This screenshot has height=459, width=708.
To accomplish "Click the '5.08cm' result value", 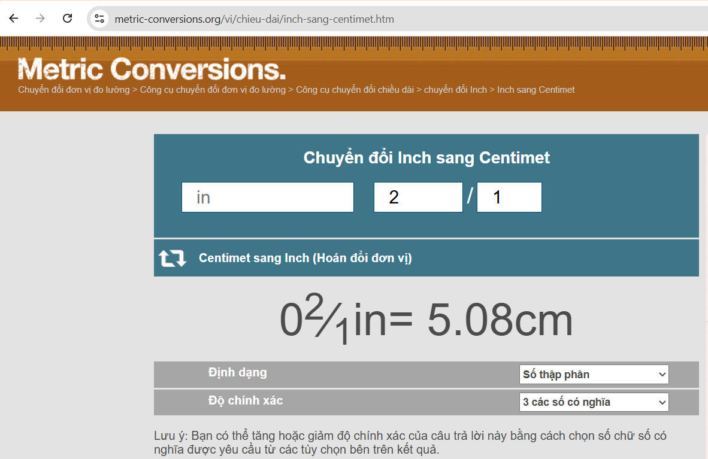I will 500,320.
